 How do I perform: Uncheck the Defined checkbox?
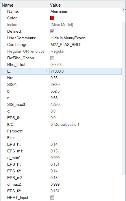52,31
